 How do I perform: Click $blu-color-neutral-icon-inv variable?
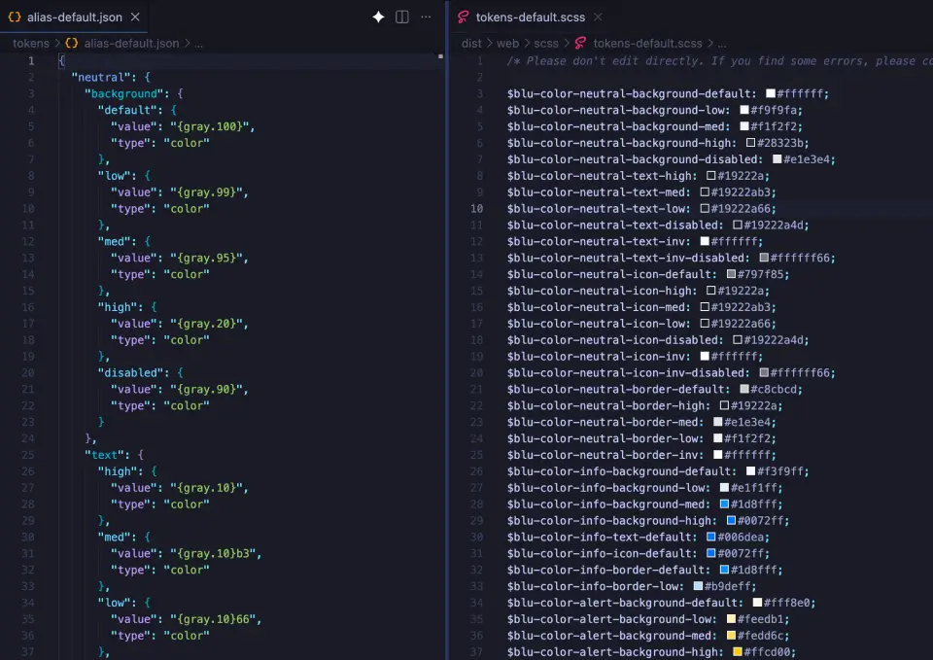pos(598,357)
